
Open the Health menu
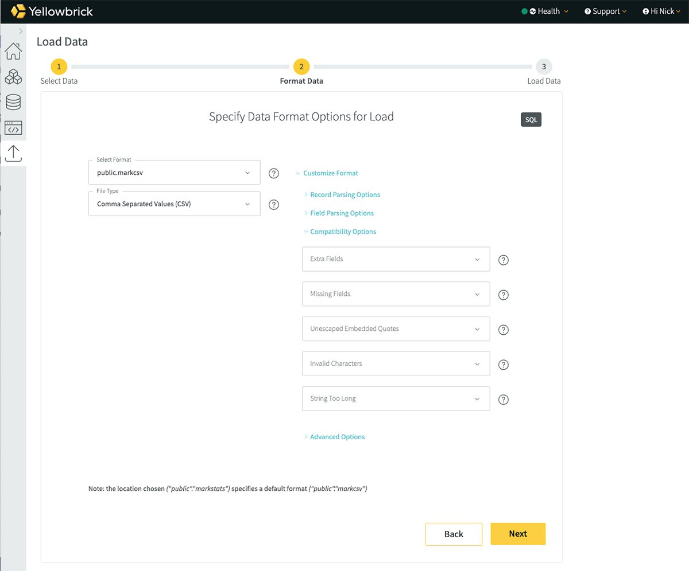pos(545,11)
